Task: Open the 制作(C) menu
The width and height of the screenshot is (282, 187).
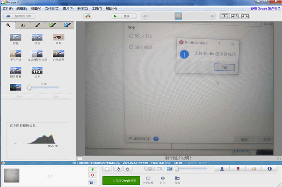Action: click(x=82, y=9)
